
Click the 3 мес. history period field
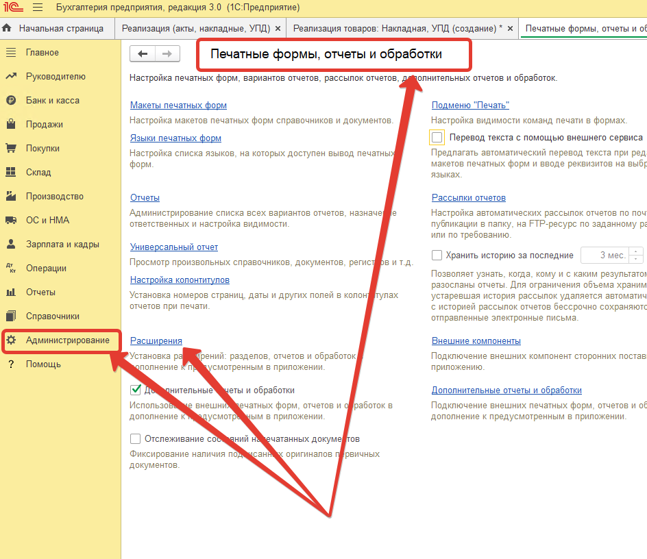tap(605, 256)
